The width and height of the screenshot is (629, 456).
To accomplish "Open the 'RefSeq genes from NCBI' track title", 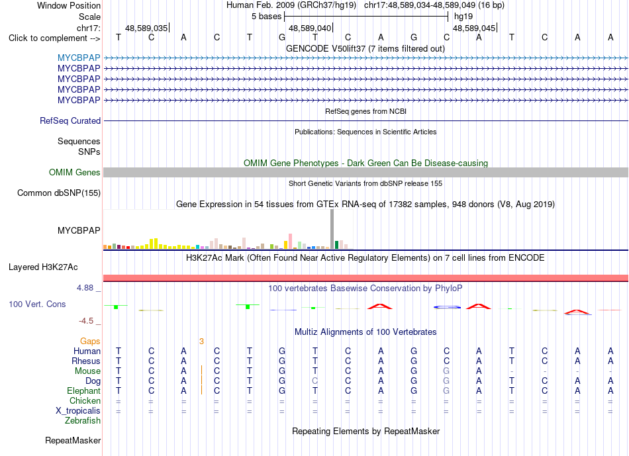I will pos(365,111).
